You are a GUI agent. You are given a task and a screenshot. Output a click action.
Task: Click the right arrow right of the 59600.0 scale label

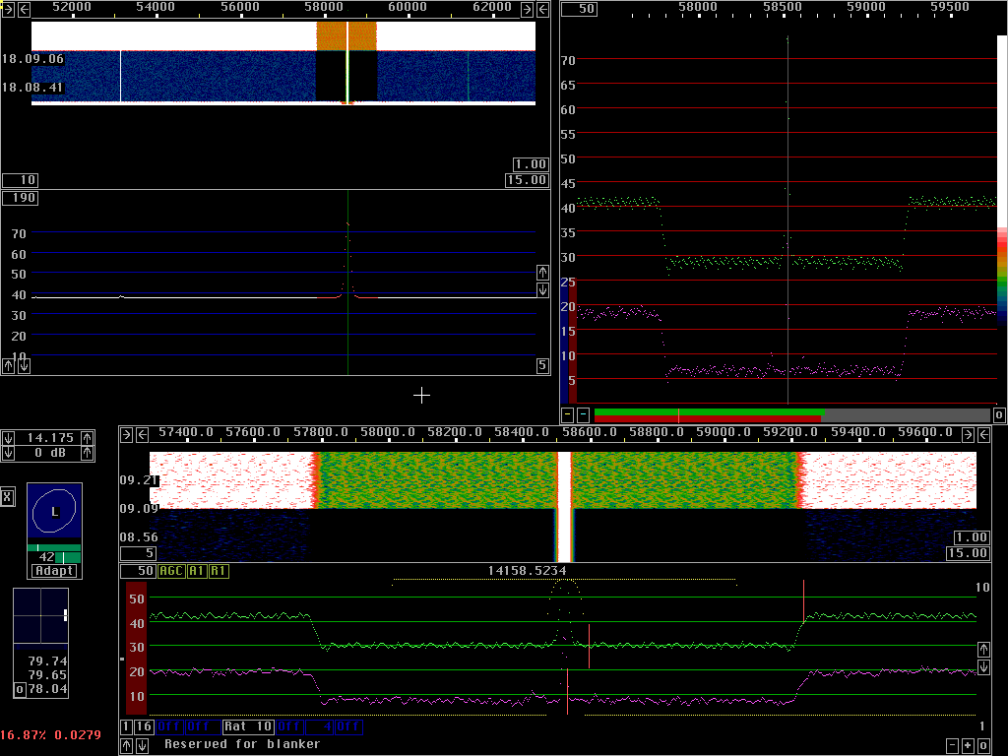tap(969, 434)
